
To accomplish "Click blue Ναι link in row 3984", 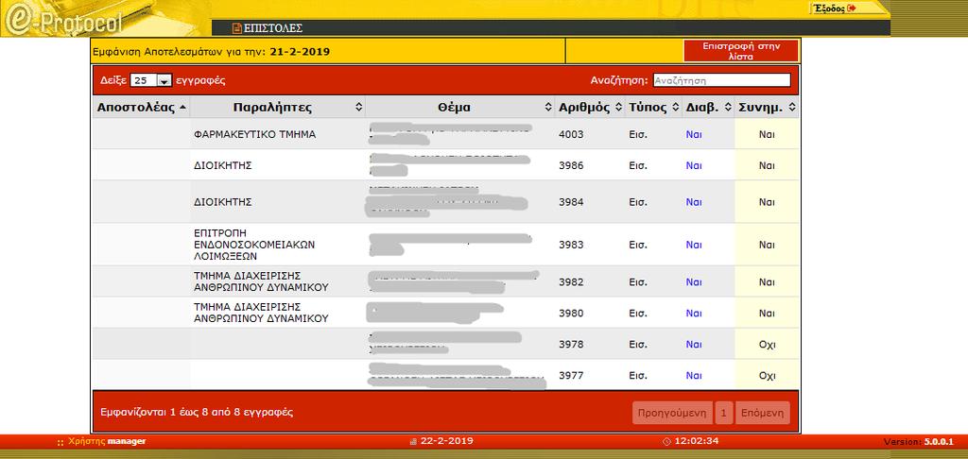I will coord(694,202).
